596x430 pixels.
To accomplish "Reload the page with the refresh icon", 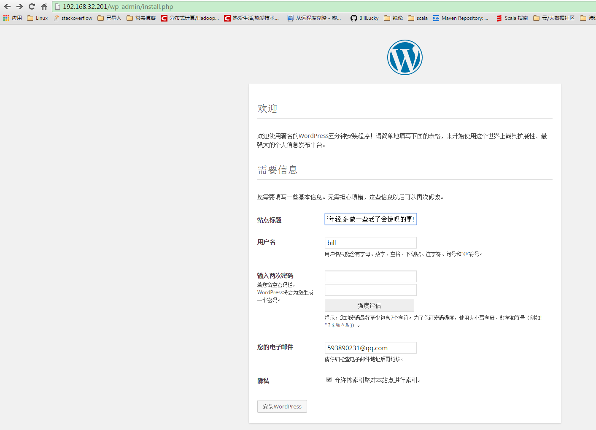I will pos(32,6).
